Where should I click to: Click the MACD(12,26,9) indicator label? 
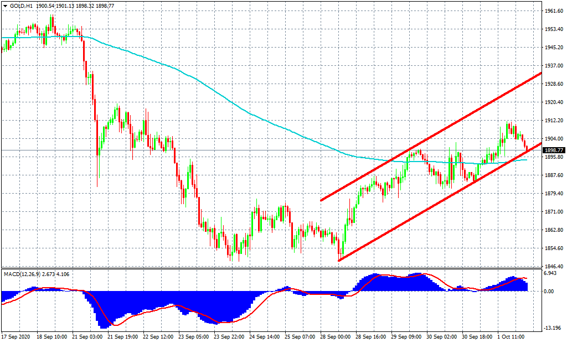(x=20, y=274)
